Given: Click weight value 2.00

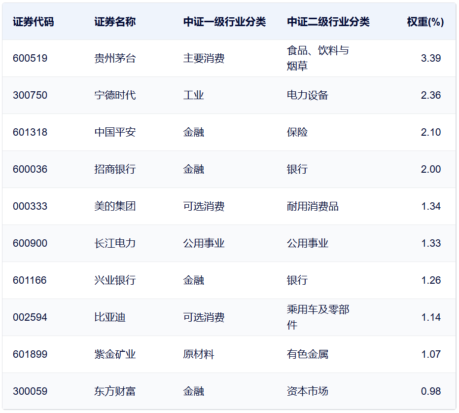Looking at the screenshot, I should (x=430, y=169).
